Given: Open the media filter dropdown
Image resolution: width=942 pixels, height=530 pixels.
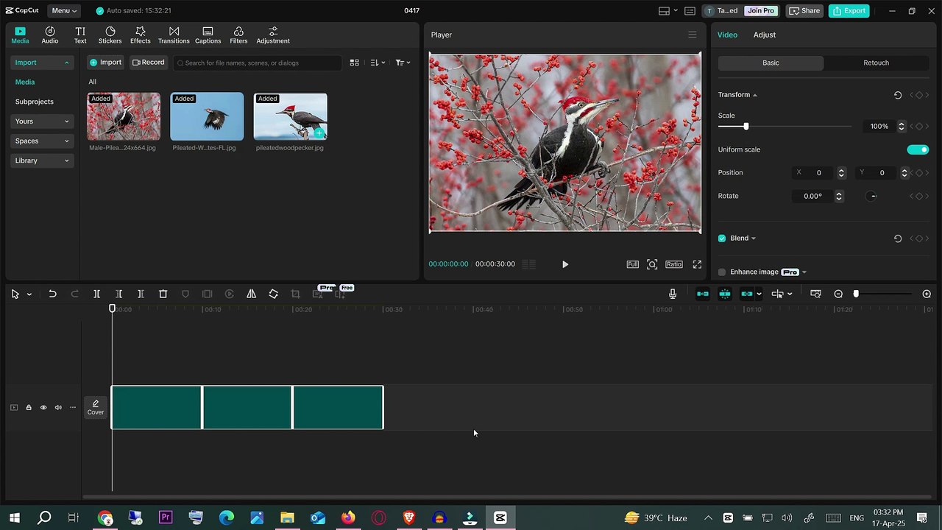Looking at the screenshot, I should (403, 63).
